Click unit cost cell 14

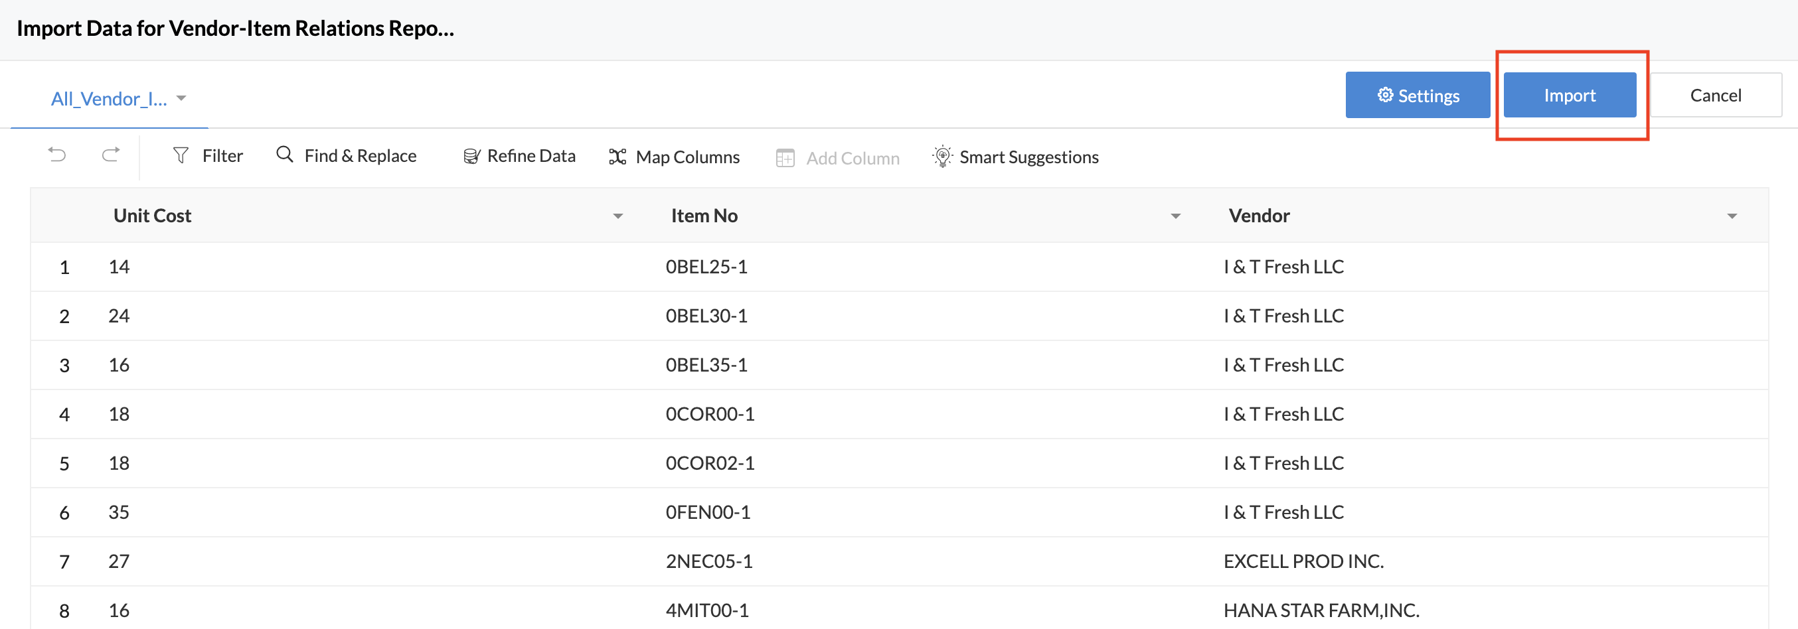119,266
